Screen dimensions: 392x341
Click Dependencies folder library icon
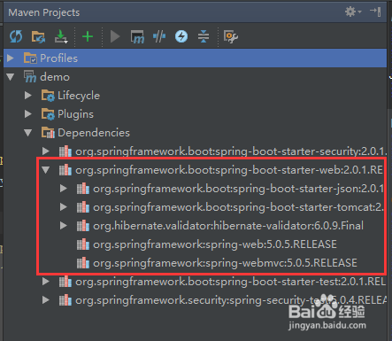[x=48, y=133]
